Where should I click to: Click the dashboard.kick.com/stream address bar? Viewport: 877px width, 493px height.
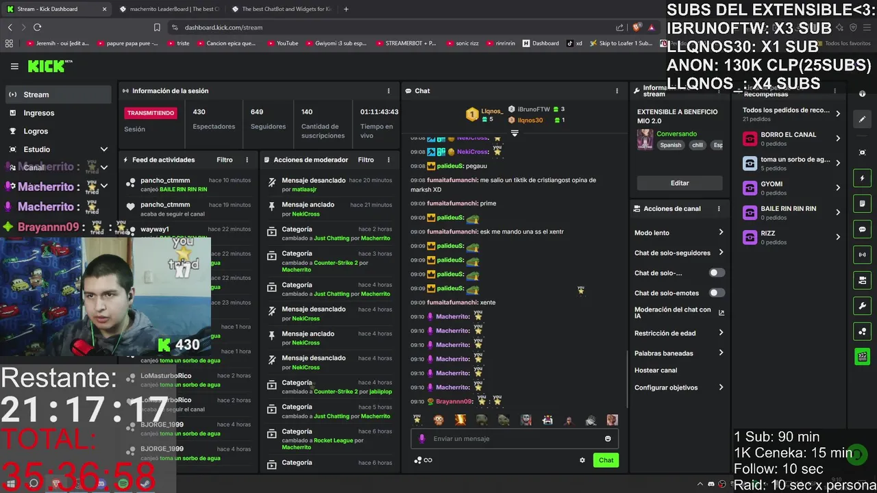391,27
